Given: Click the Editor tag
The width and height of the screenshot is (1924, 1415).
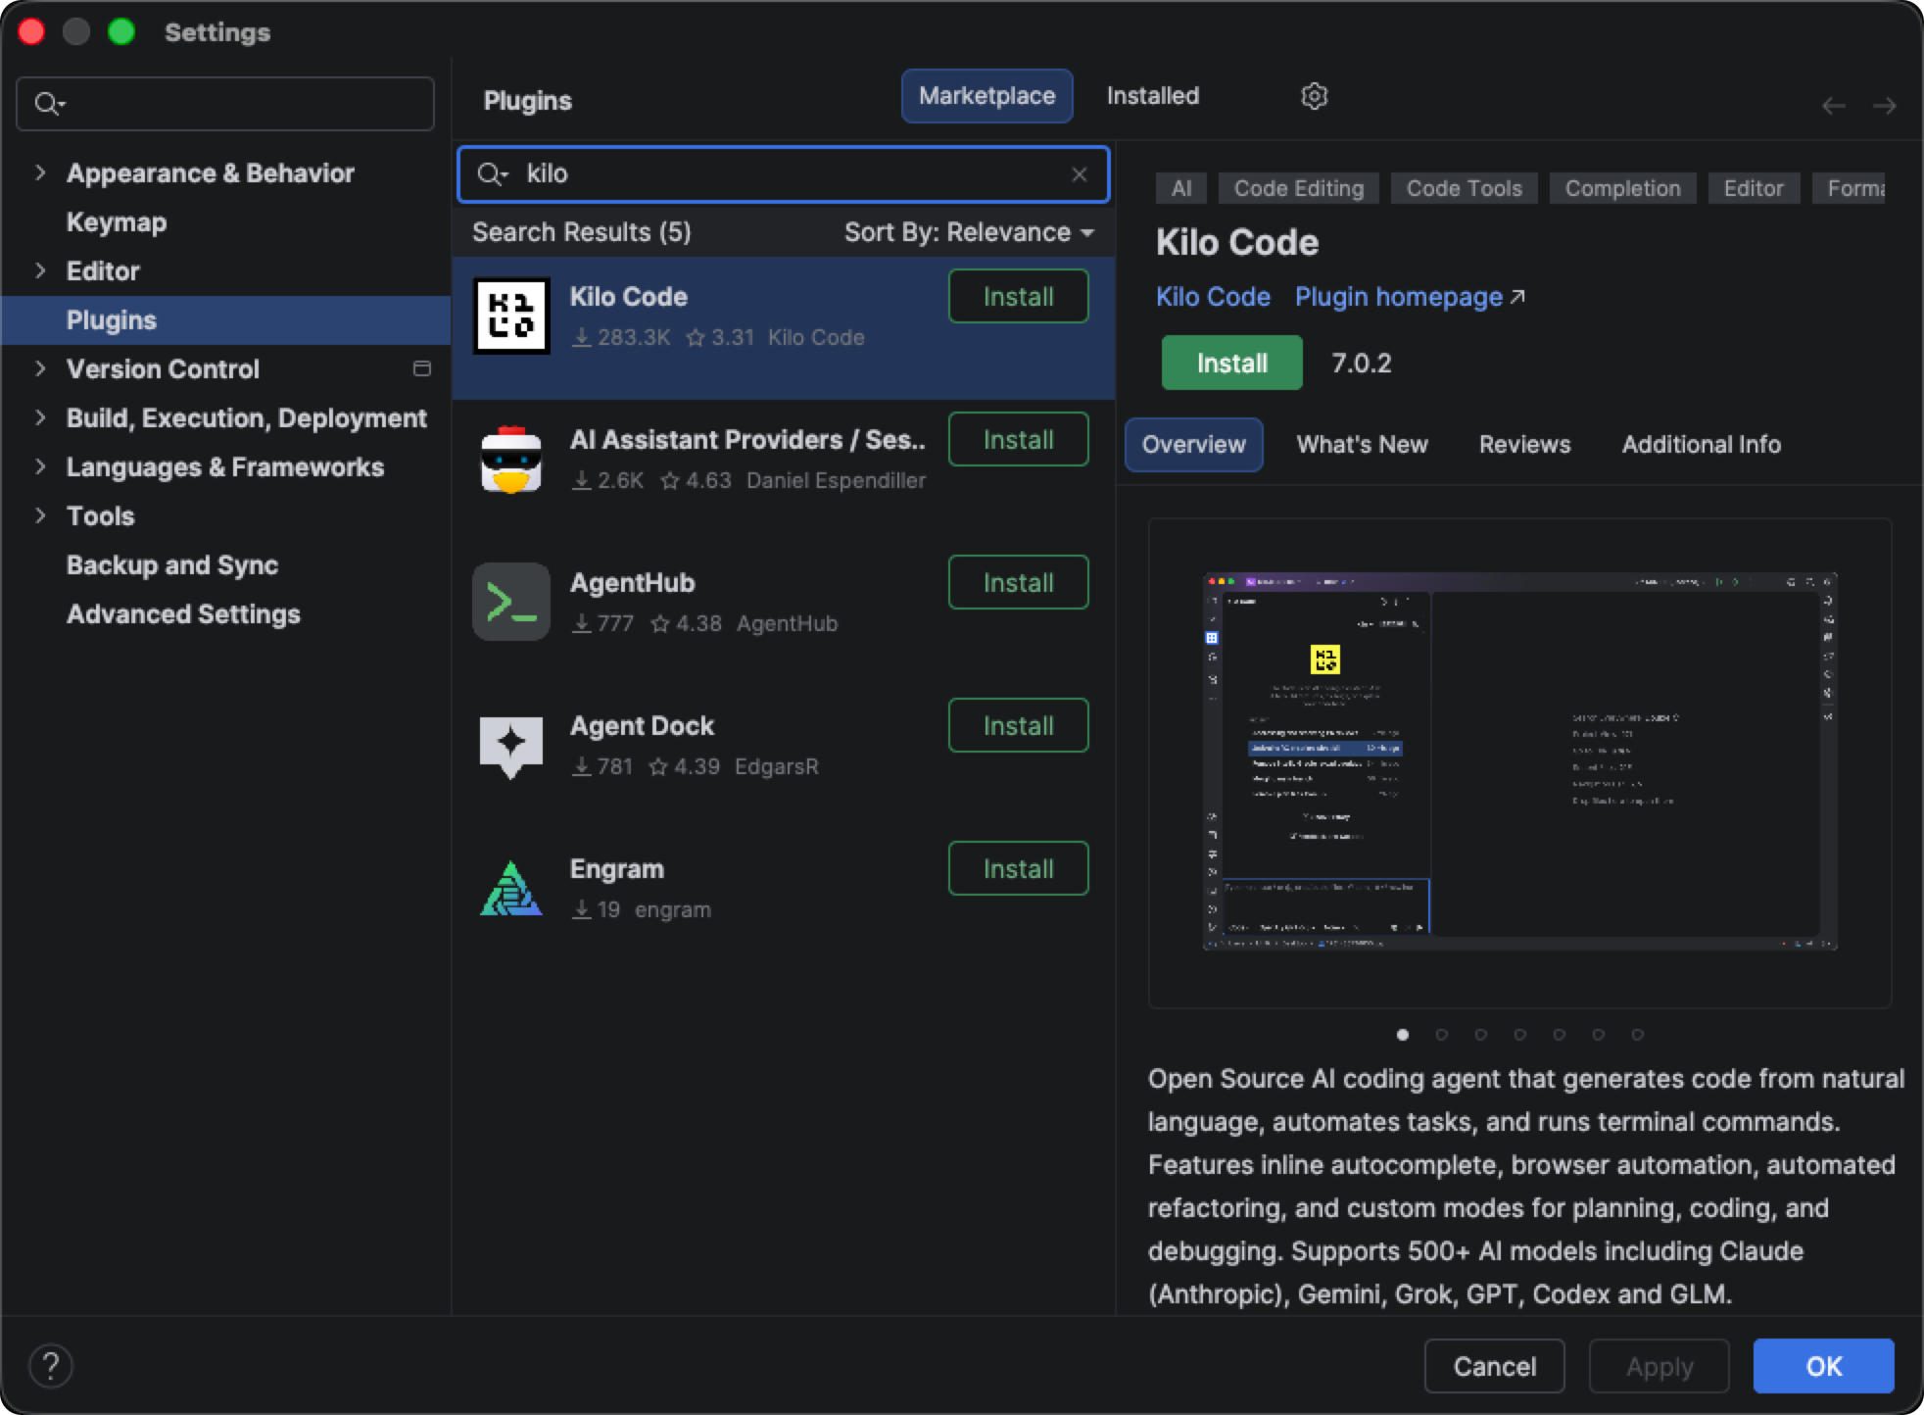Looking at the screenshot, I should 1754,188.
